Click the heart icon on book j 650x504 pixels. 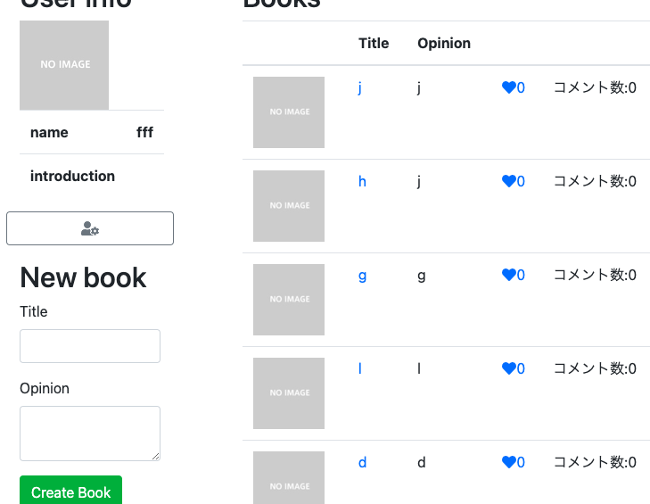509,87
